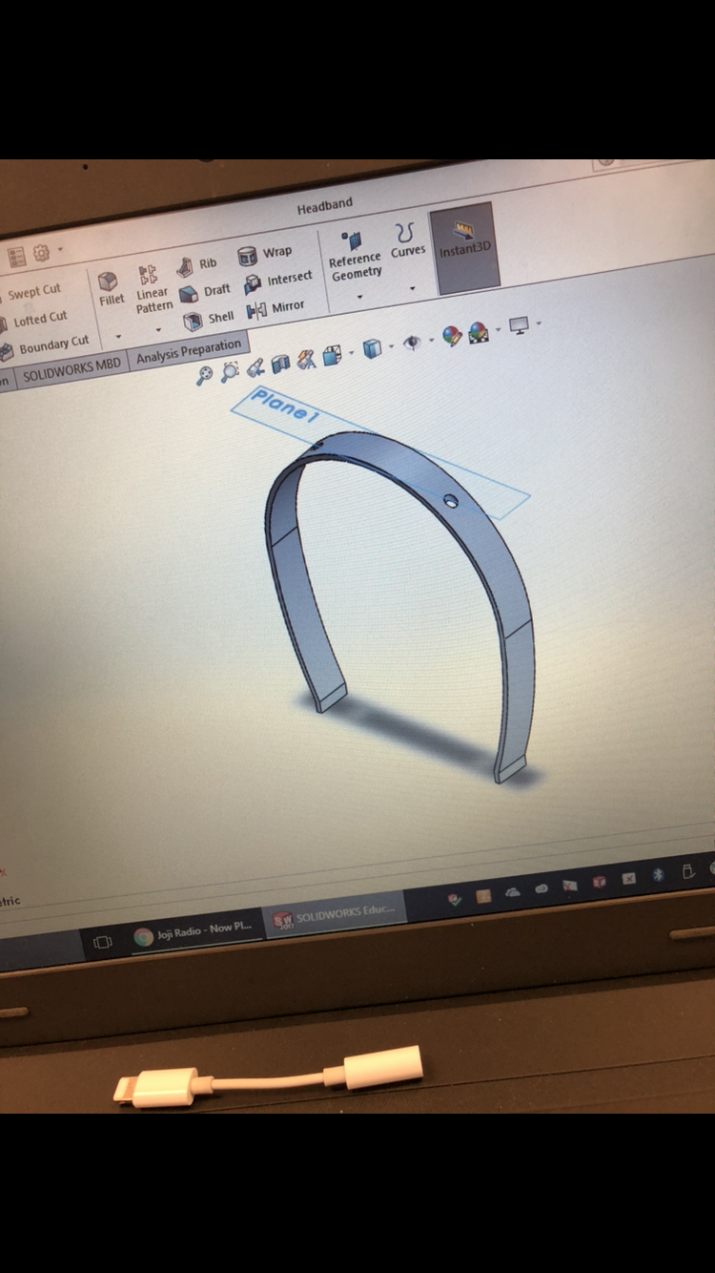Click the View Settings monitor icon
The height and width of the screenshot is (1273, 715).
(x=520, y=325)
